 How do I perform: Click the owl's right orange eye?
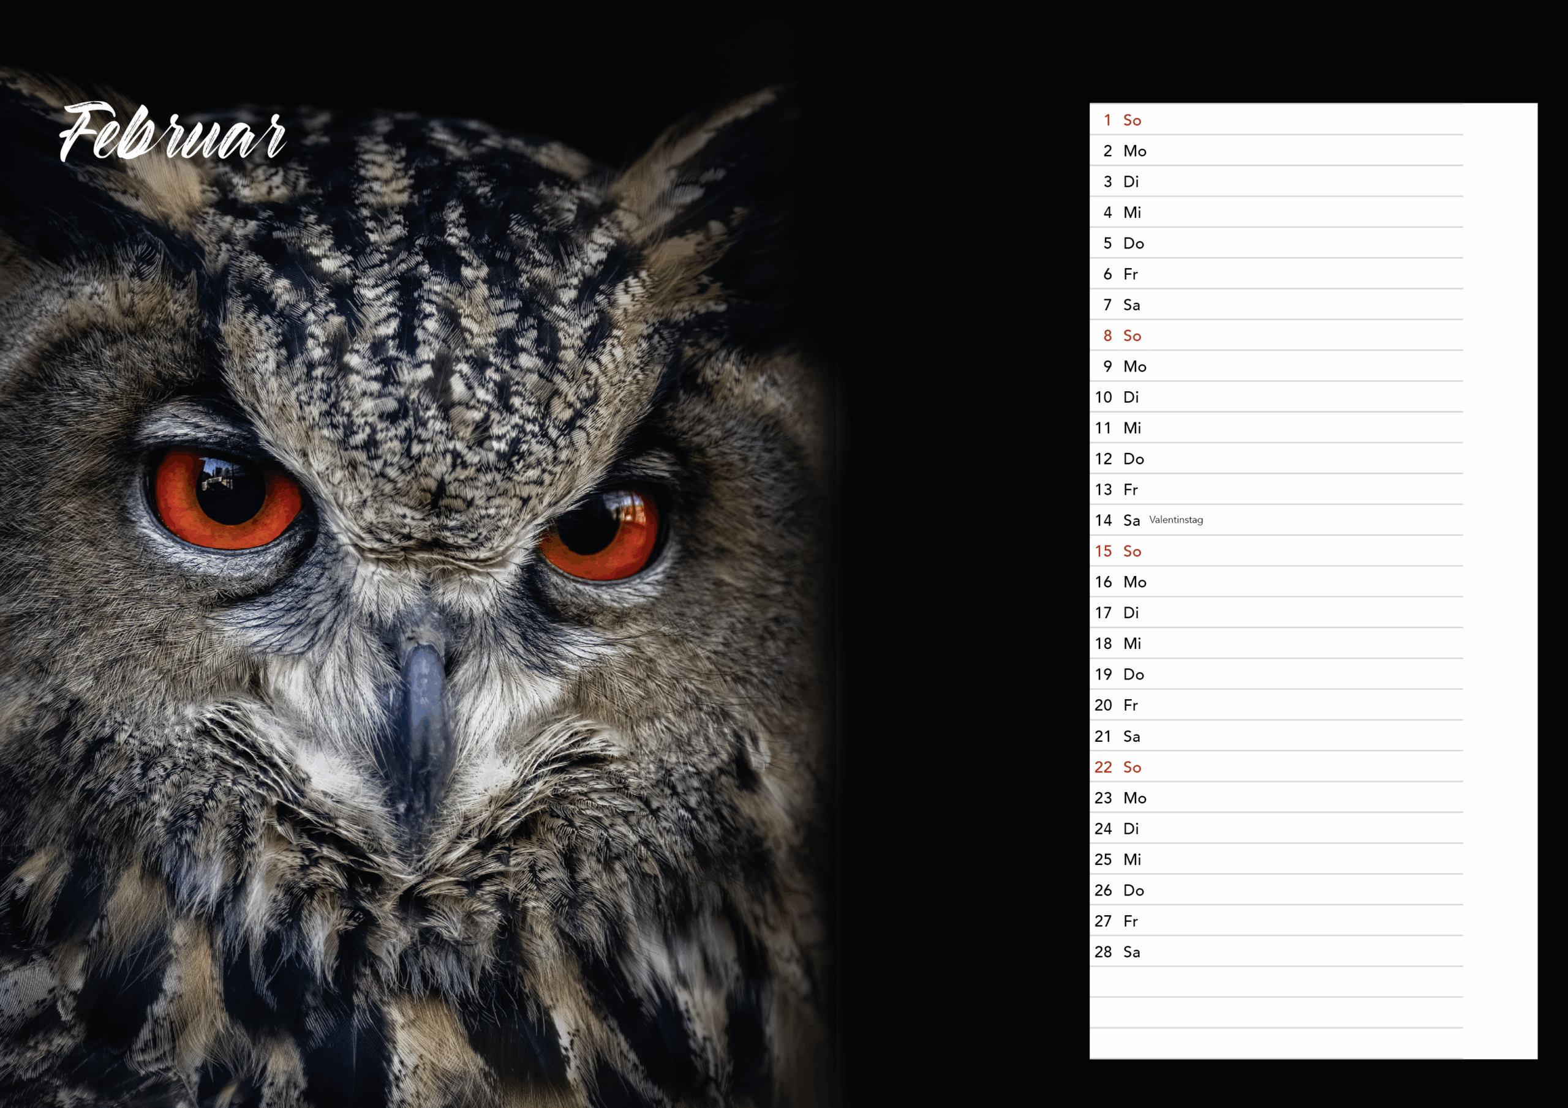click(601, 533)
